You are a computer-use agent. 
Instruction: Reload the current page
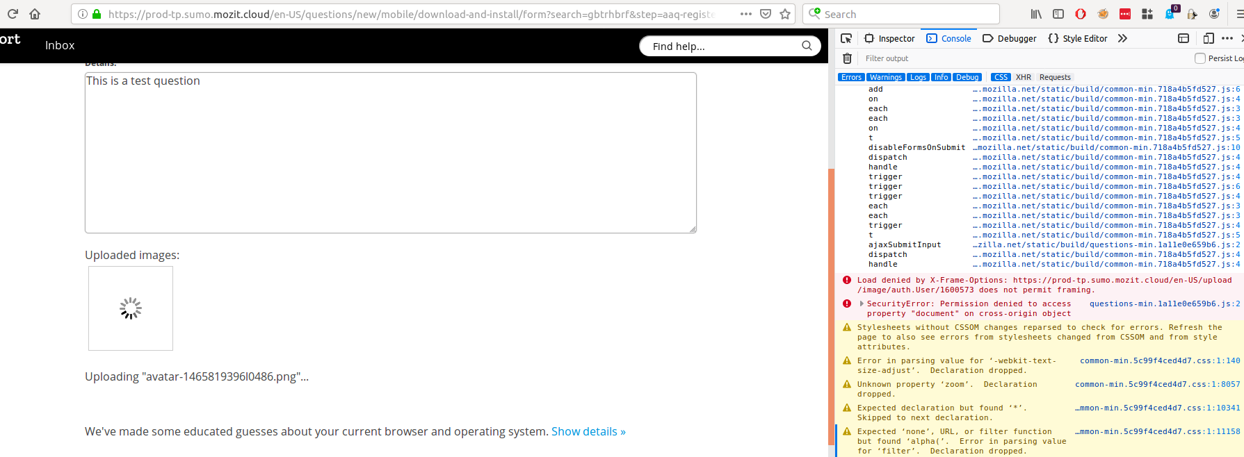(13, 14)
